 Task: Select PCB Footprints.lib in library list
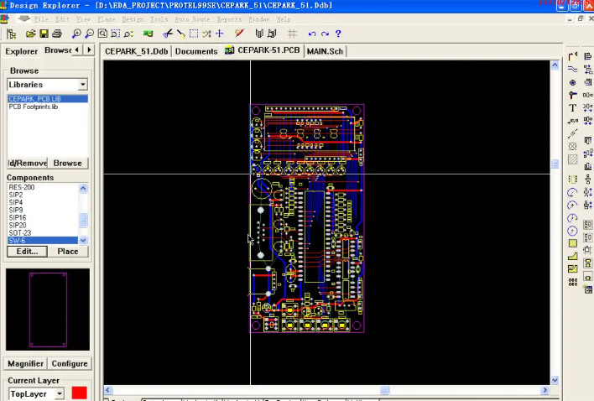tap(34, 107)
